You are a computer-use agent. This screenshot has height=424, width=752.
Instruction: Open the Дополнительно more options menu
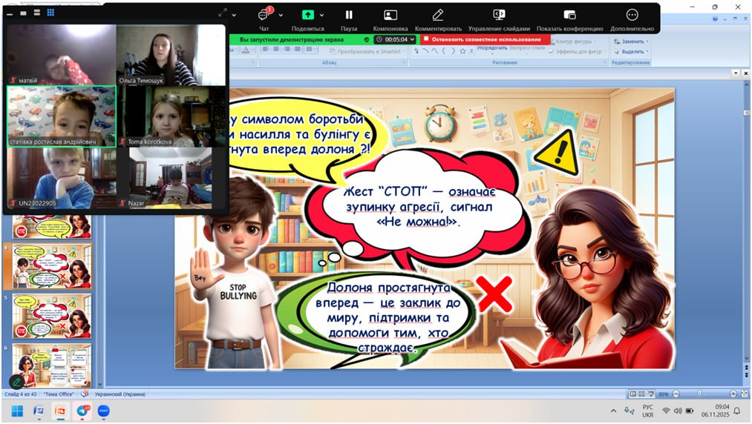(632, 16)
